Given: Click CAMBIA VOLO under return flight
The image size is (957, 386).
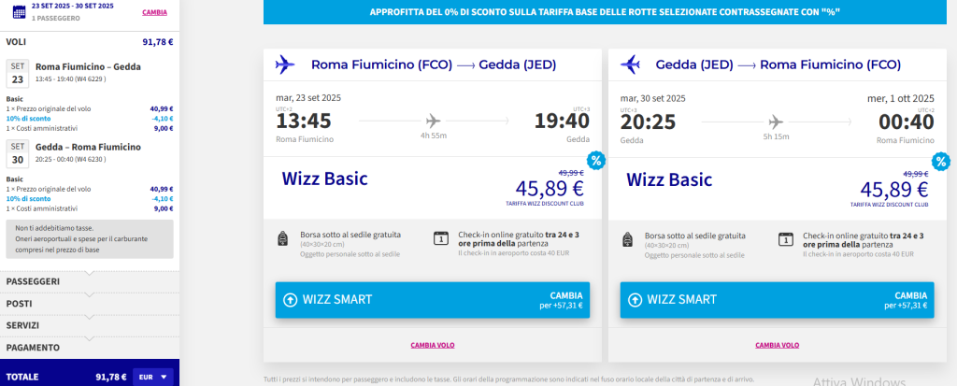Looking at the screenshot, I should click(x=777, y=345).
